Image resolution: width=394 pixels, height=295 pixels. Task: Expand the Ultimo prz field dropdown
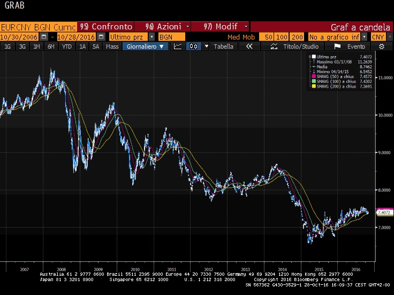[151, 37]
